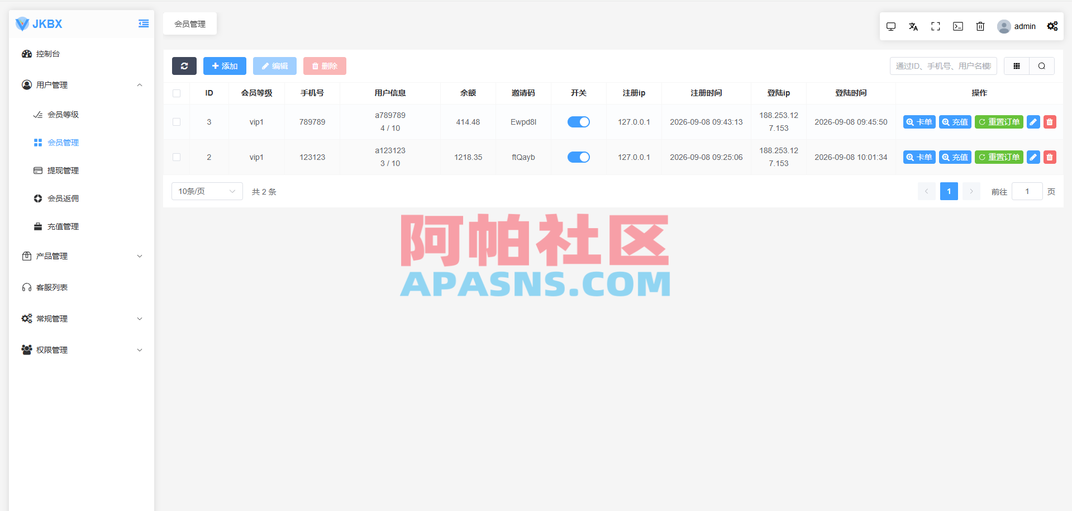Check the select-all checkbox in the table header
1072x511 pixels.
tap(177, 93)
